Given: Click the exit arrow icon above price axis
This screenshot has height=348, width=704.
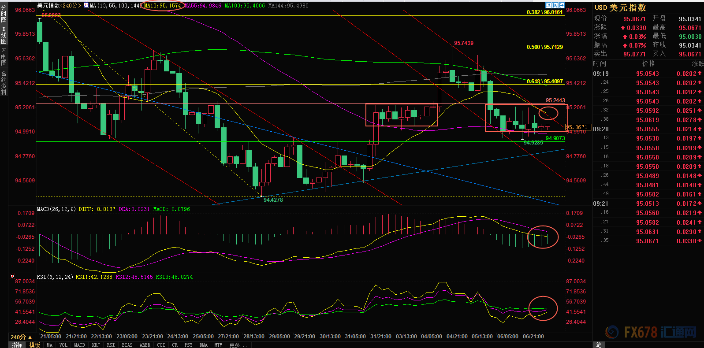Looking at the screenshot, I should point(562,5).
